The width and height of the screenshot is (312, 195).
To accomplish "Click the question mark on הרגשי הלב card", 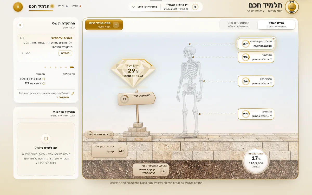I will coord(271,83).
